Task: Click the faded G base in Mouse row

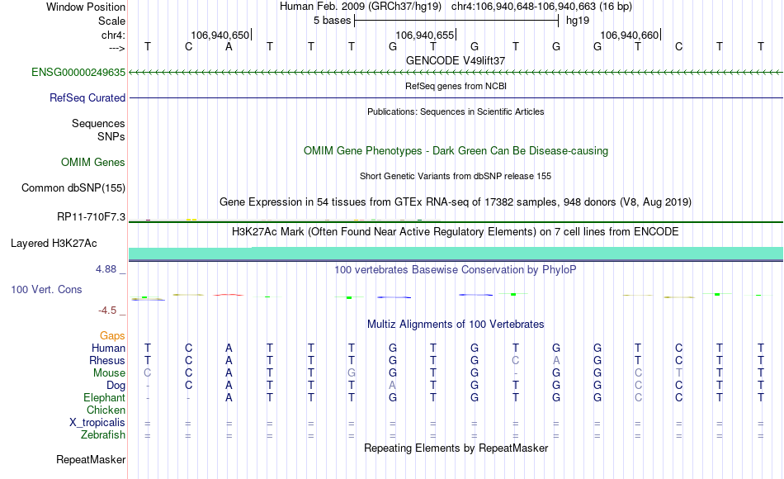Action: coord(352,373)
